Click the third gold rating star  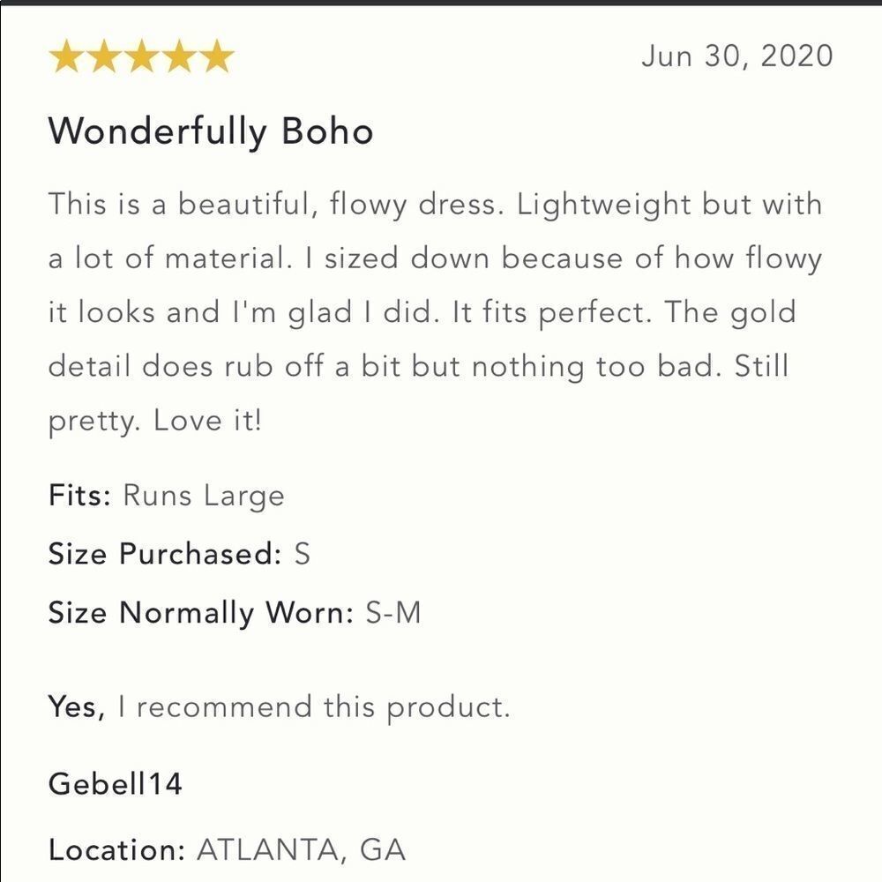[x=141, y=58]
